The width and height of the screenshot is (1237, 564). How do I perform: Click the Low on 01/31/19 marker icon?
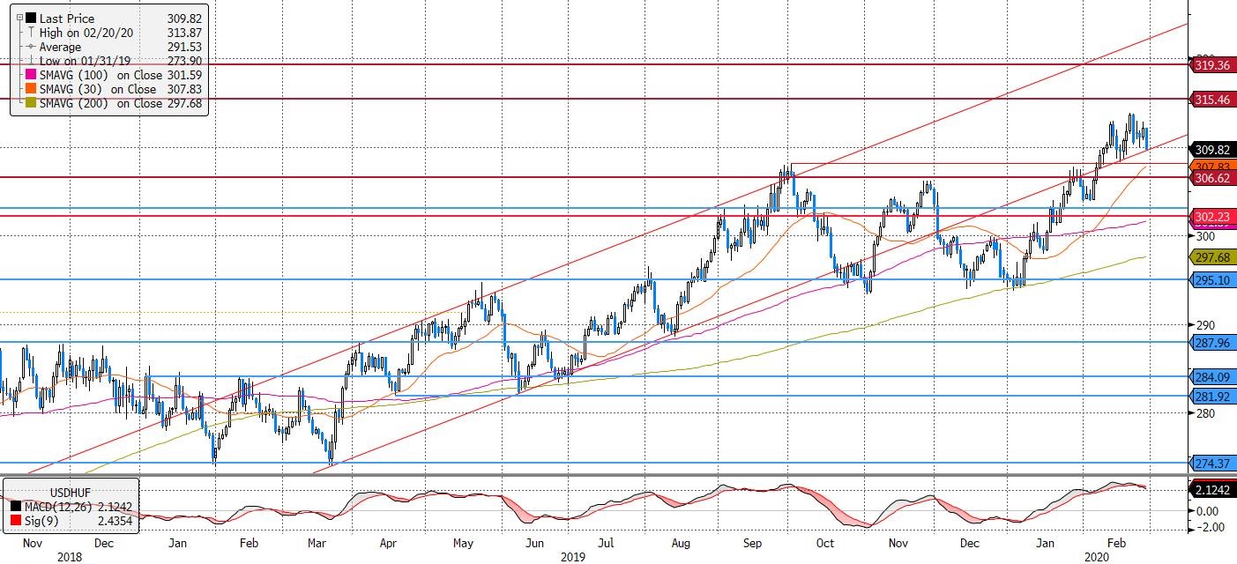31,61
